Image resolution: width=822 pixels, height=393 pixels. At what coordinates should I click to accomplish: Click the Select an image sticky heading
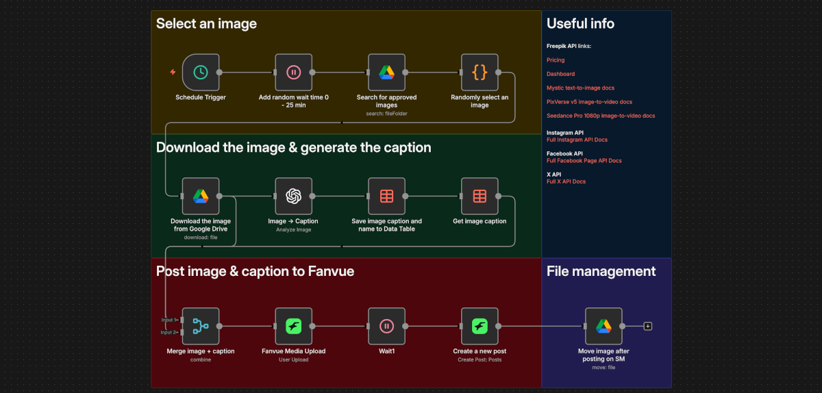coord(206,24)
